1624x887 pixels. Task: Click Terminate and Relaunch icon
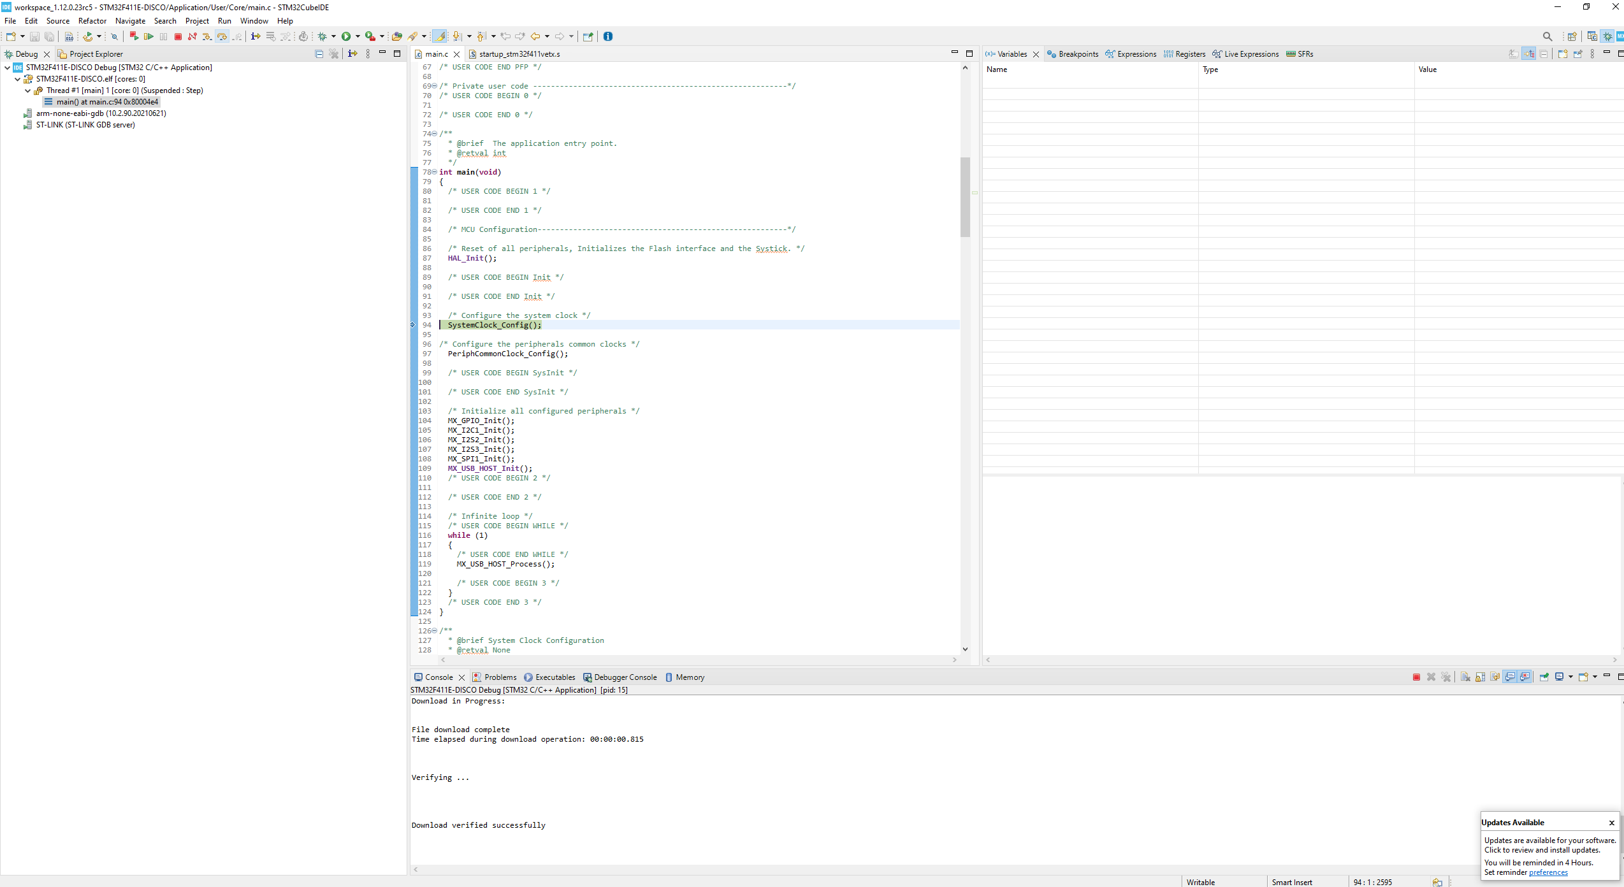tap(134, 36)
